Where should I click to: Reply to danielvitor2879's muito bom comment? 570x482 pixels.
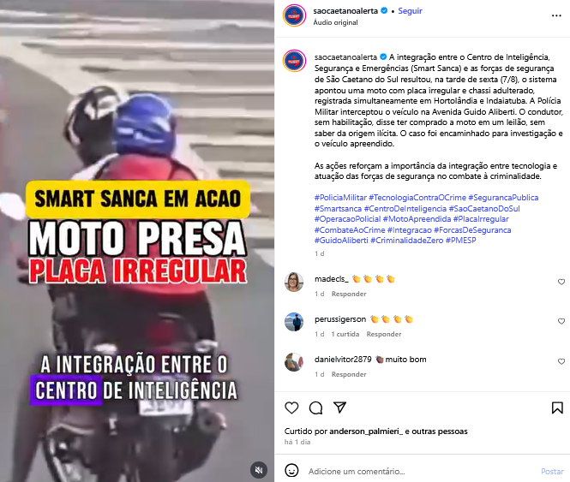(349, 374)
